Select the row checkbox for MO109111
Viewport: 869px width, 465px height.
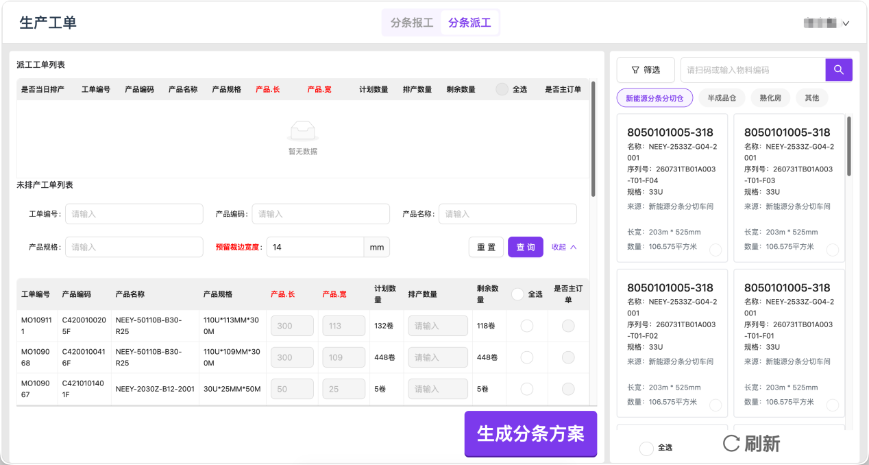tap(527, 326)
